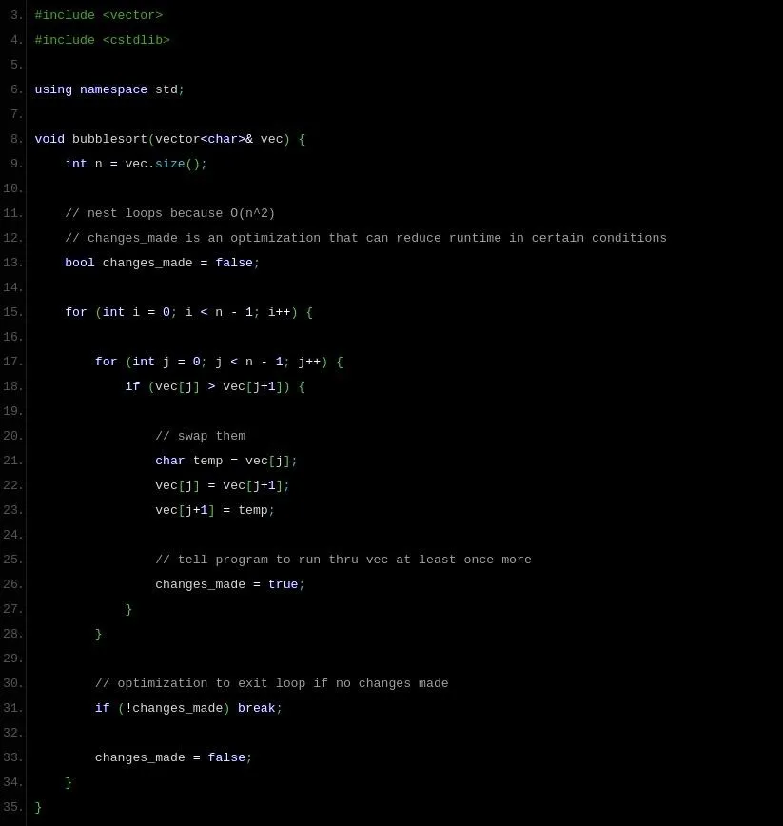
Task: Click comment "// optimization to exit loop"
Action: (x=272, y=683)
